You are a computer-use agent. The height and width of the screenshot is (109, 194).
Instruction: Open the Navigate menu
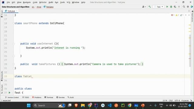coord(27,2)
